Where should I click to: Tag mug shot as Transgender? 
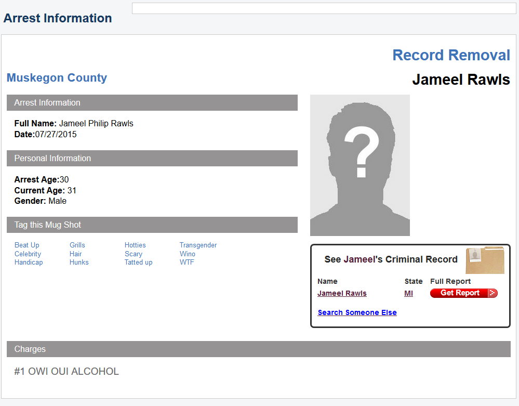[198, 245]
